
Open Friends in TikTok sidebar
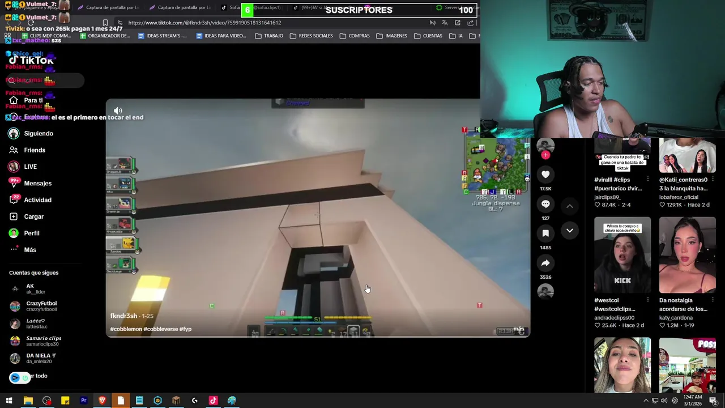[35, 150]
